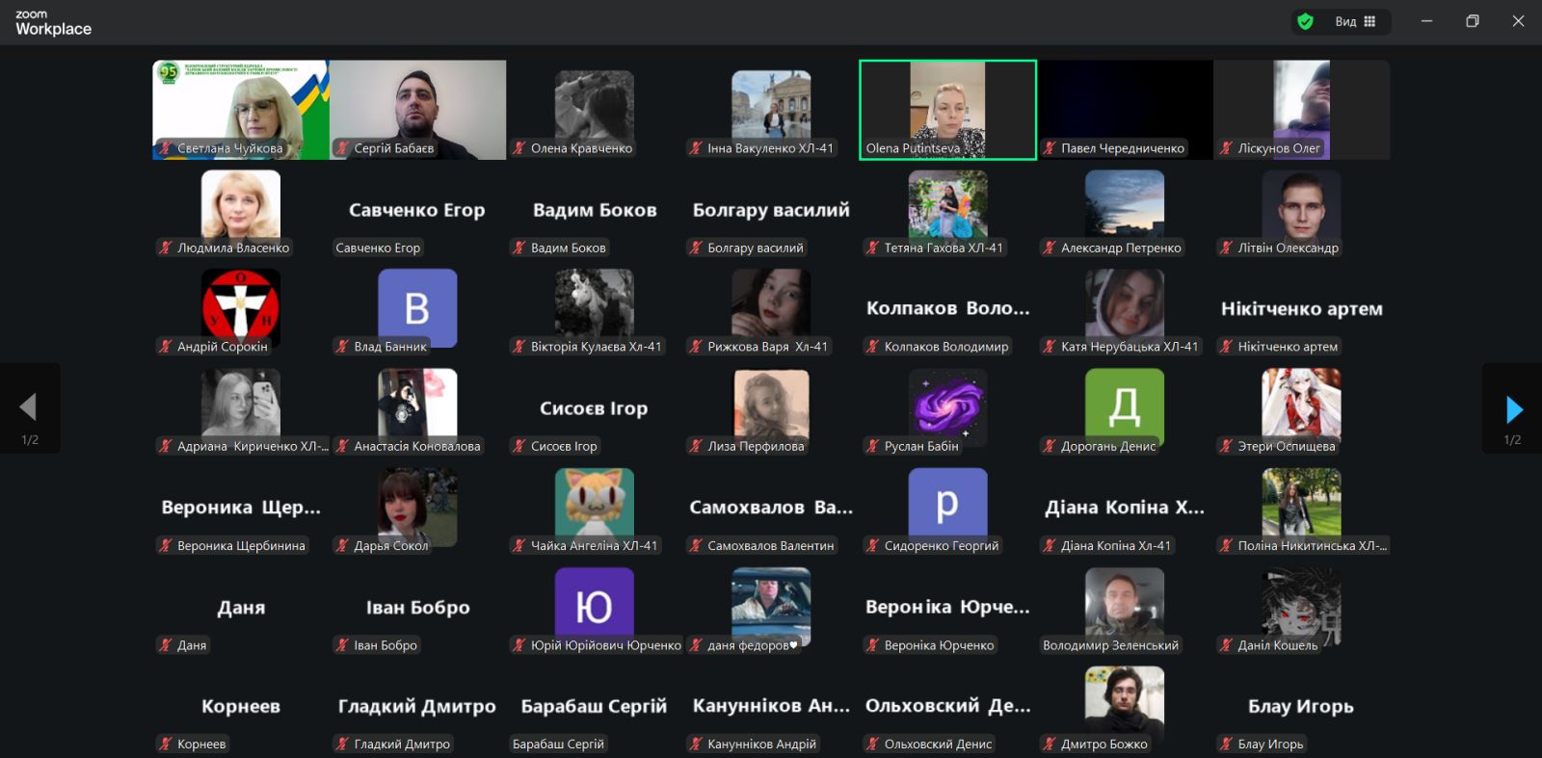The width and height of the screenshot is (1542, 758).
Task: Select the Юрій Юрійович Юрченко avatar
Action: tap(594, 606)
